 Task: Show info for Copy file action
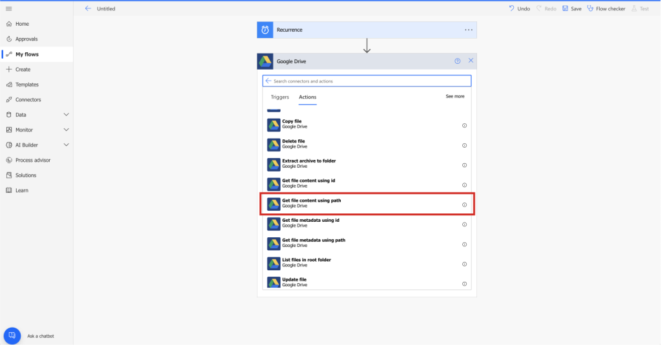[464, 126]
